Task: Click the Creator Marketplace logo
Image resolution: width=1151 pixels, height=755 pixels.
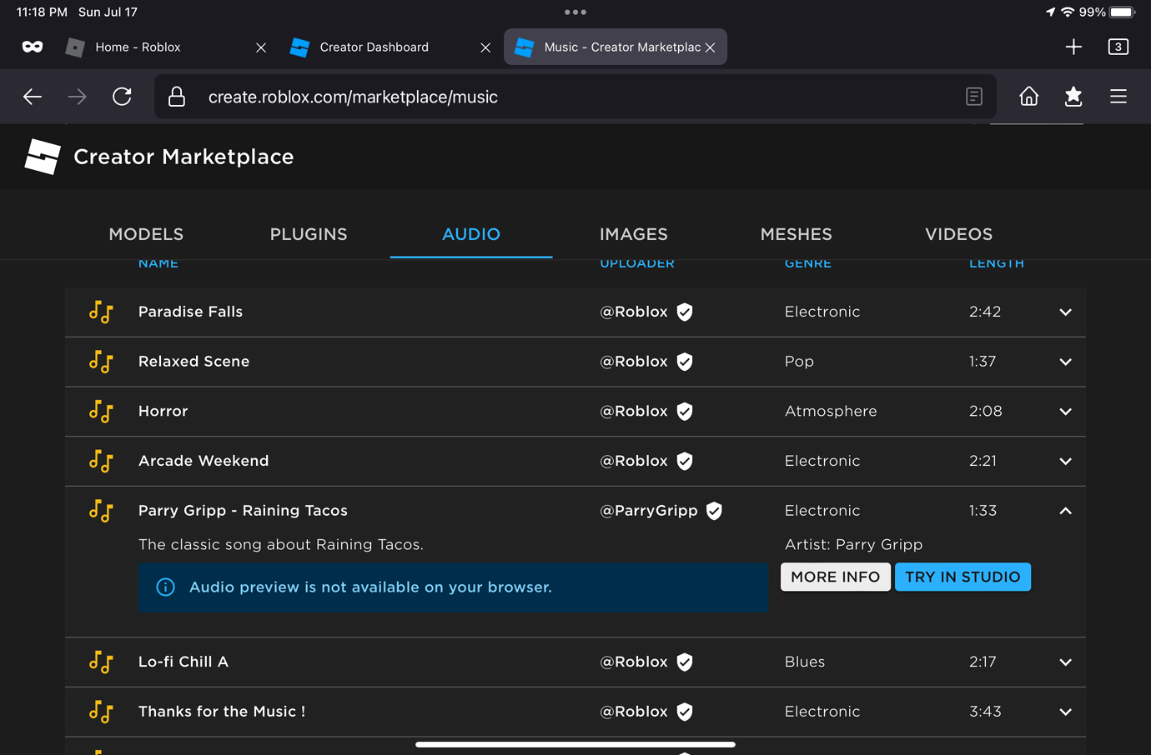Action: tap(42, 156)
